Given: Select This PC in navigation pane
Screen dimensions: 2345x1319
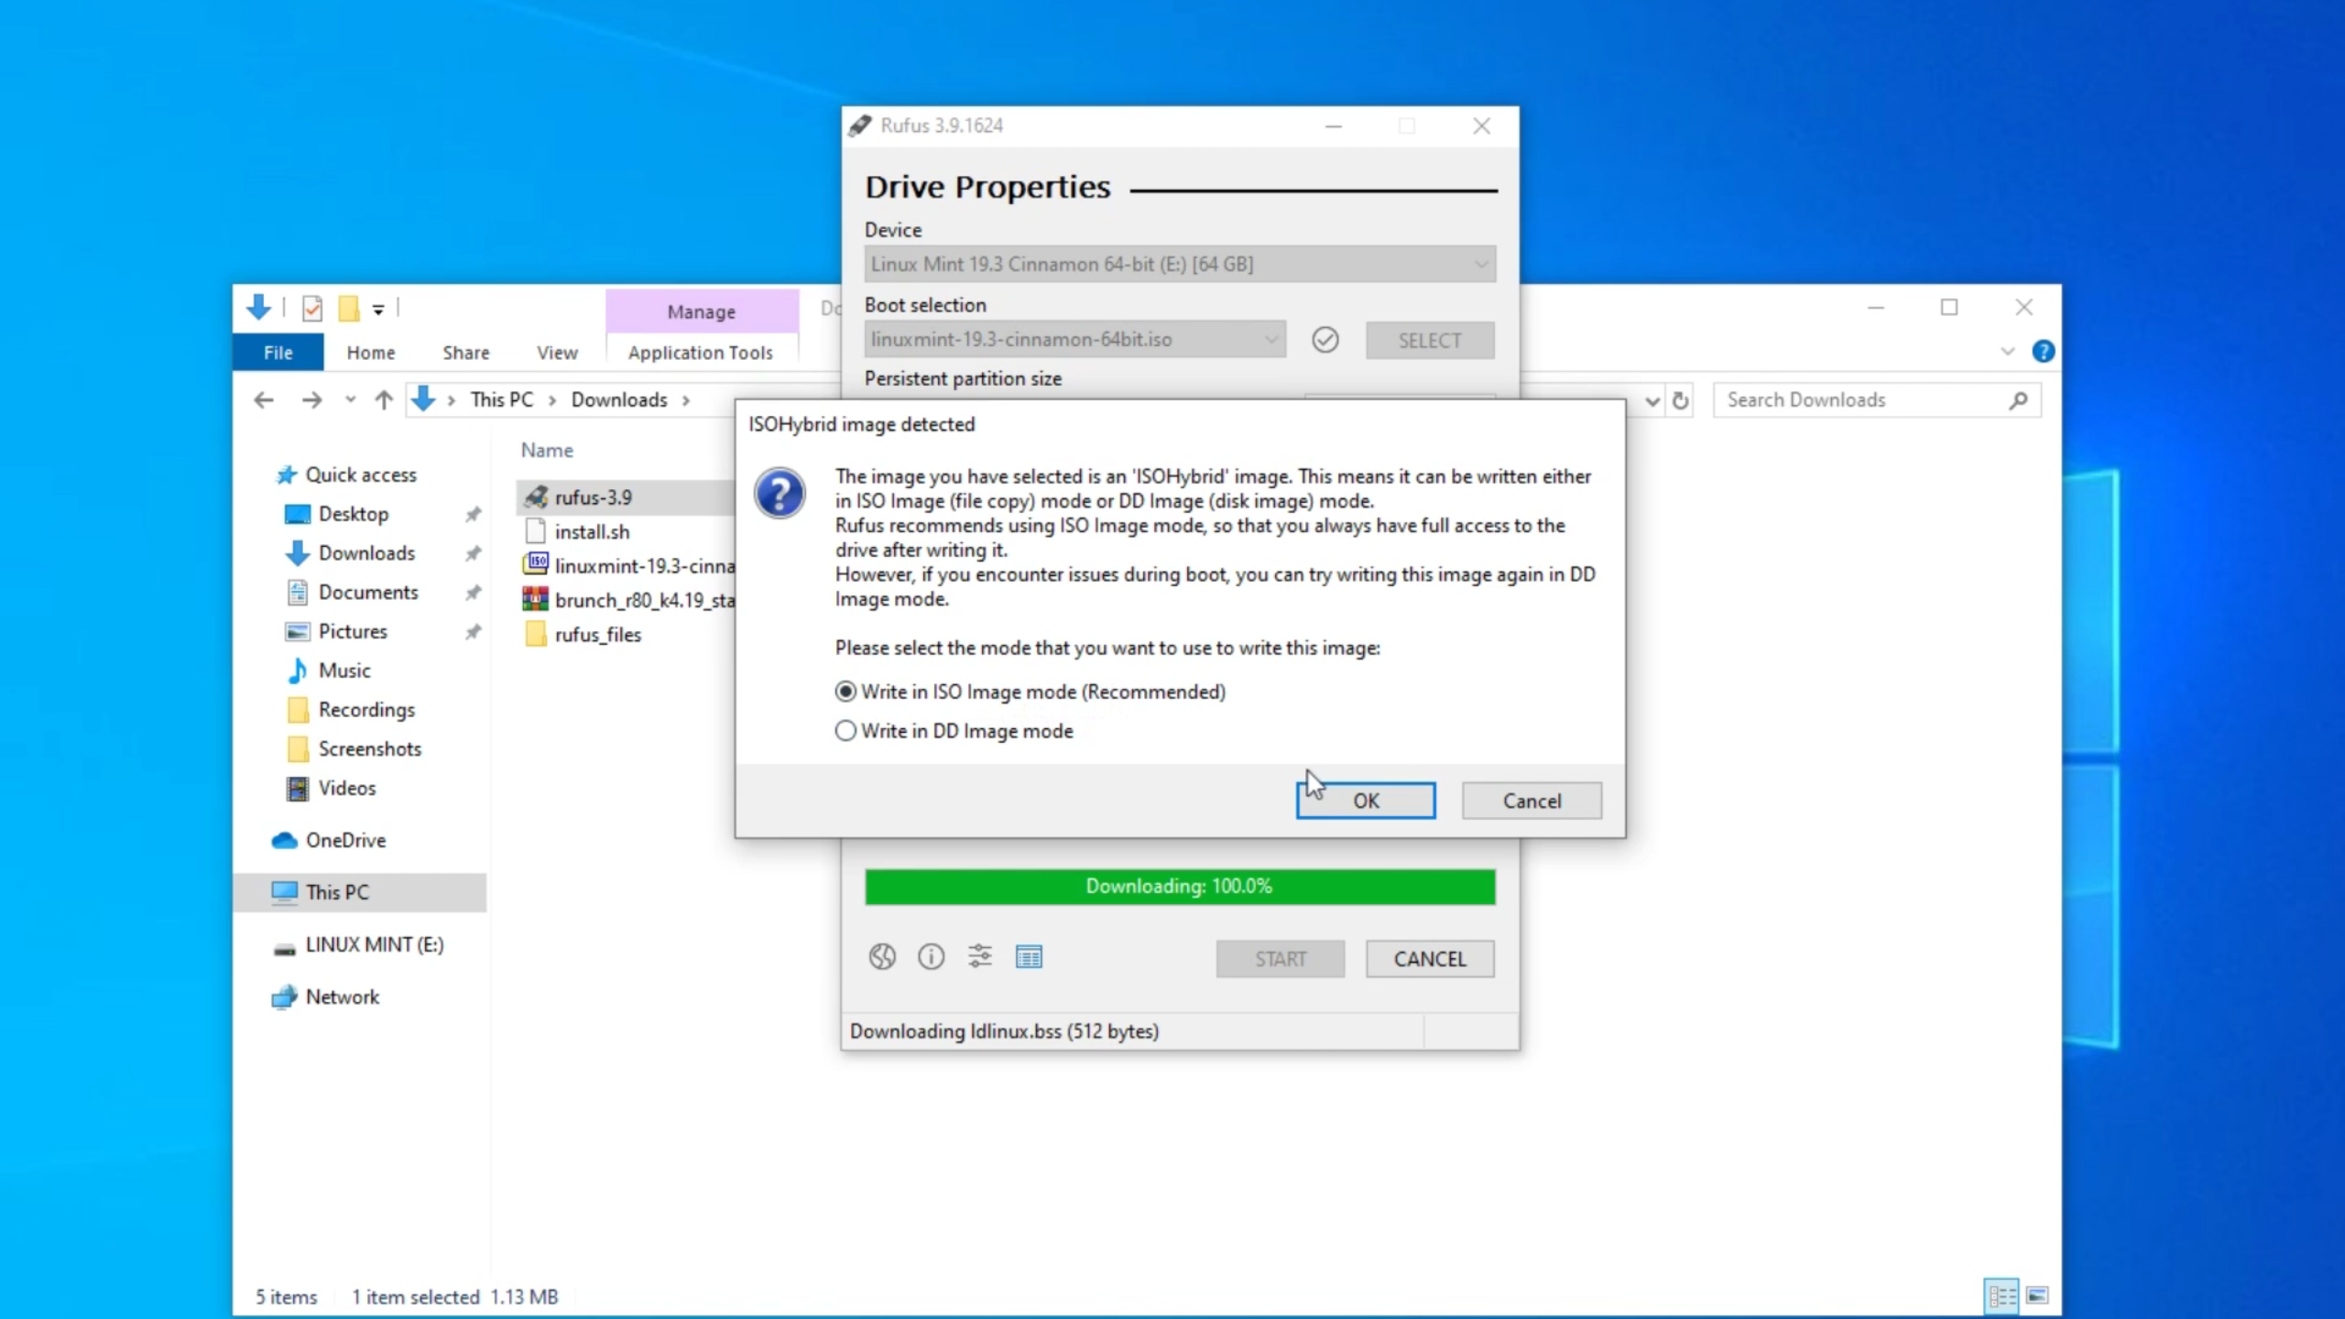Looking at the screenshot, I should [360, 893].
